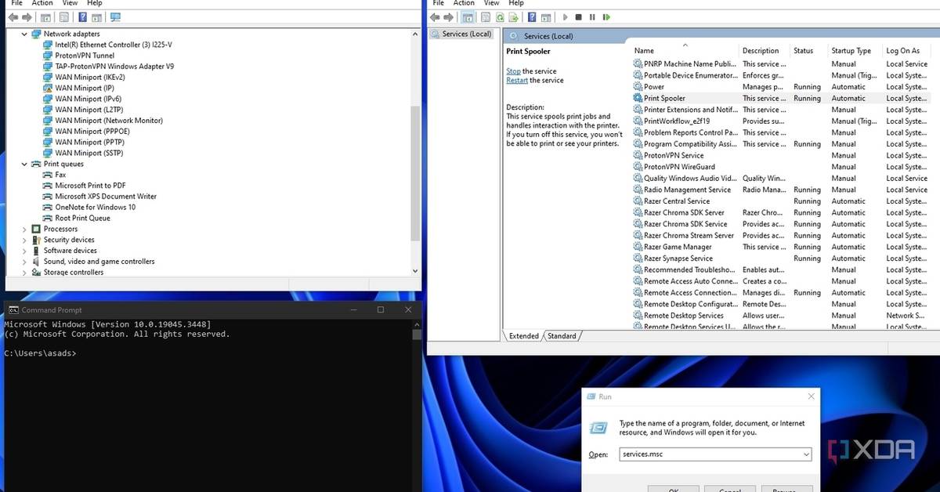Open the Action menu in Device Manager
This screenshot has width=940, height=492.
click(x=42, y=3)
